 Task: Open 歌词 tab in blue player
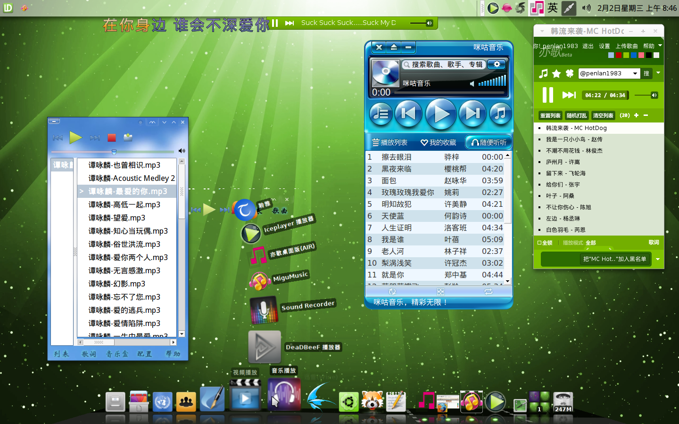point(89,354)
